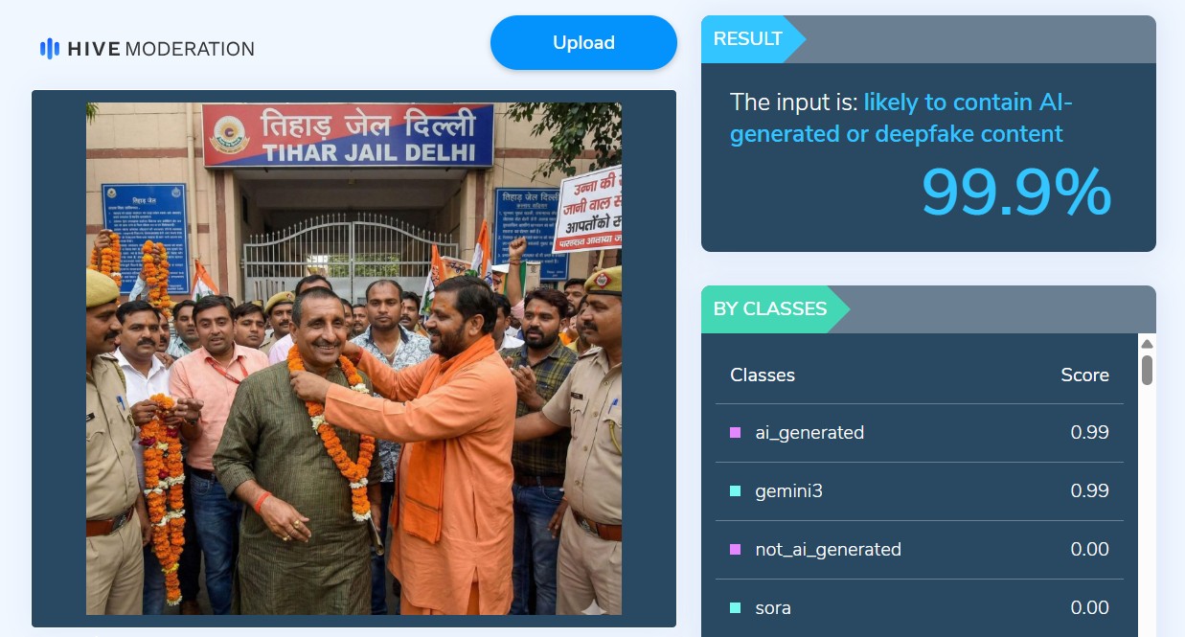Click the scrollbar up arrow in classes list
1185x637 pixels.
(1147, 344)
